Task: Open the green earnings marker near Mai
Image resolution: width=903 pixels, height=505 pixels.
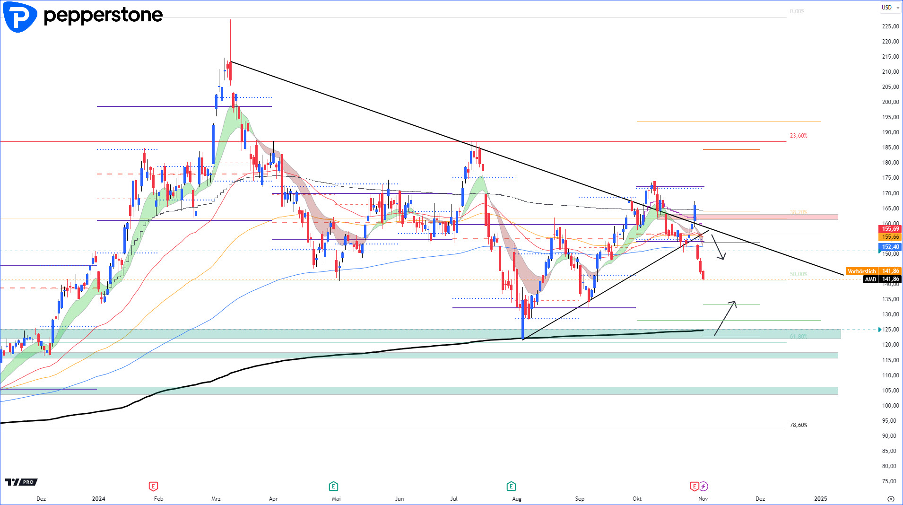Action: [x=333, y=486]
